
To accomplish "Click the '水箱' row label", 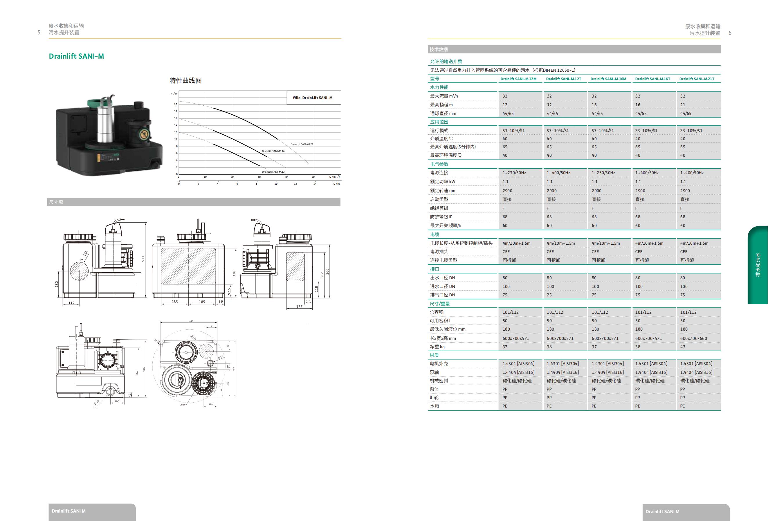I will coord(434,406).
